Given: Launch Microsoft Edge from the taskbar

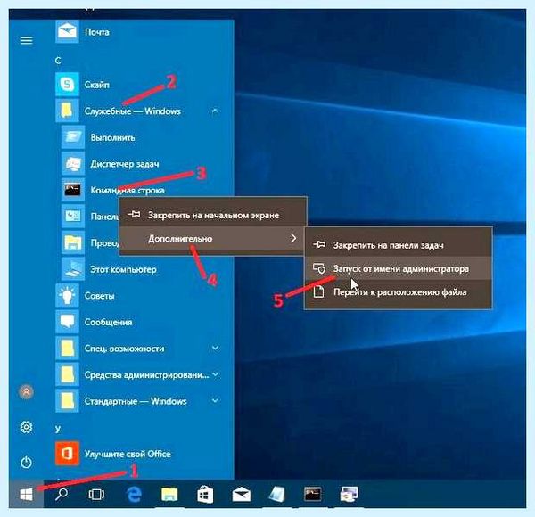Looking at the screenshot, I should click(x=134, y=494).
